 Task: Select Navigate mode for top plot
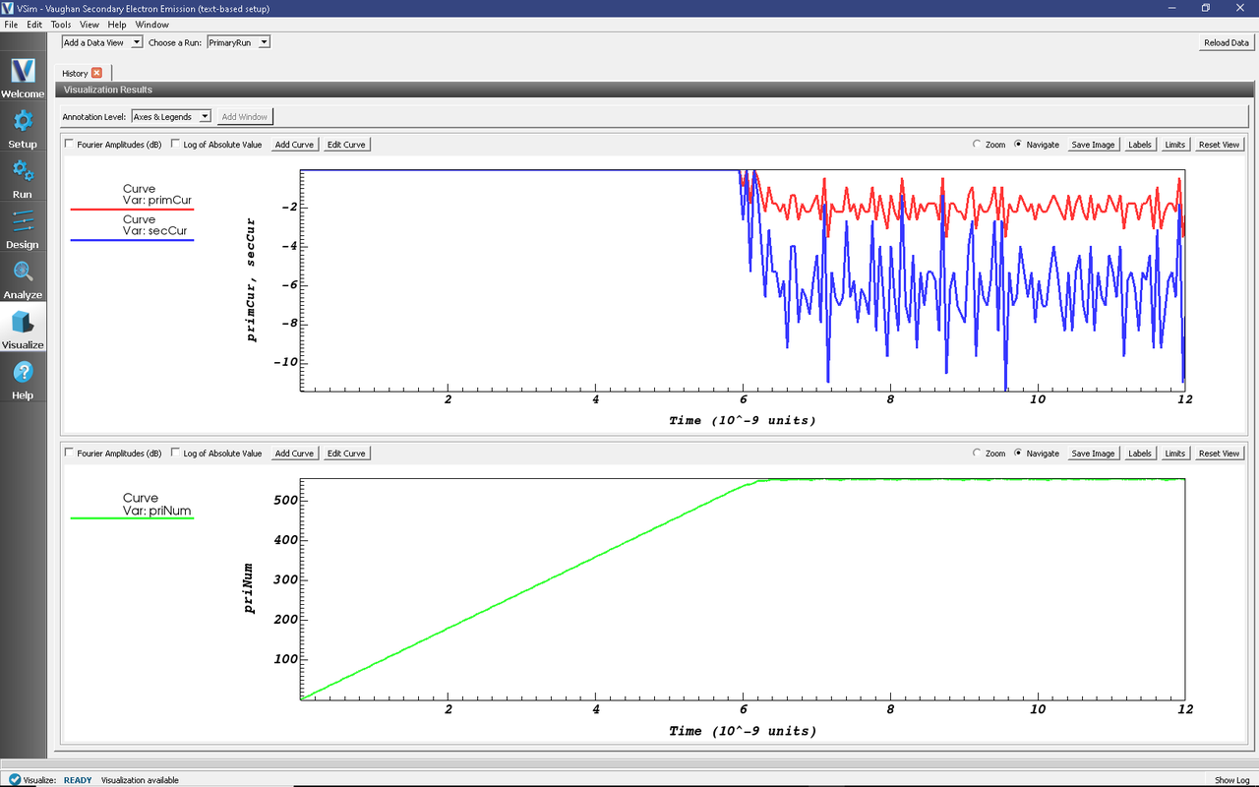tap(1018, 145)
